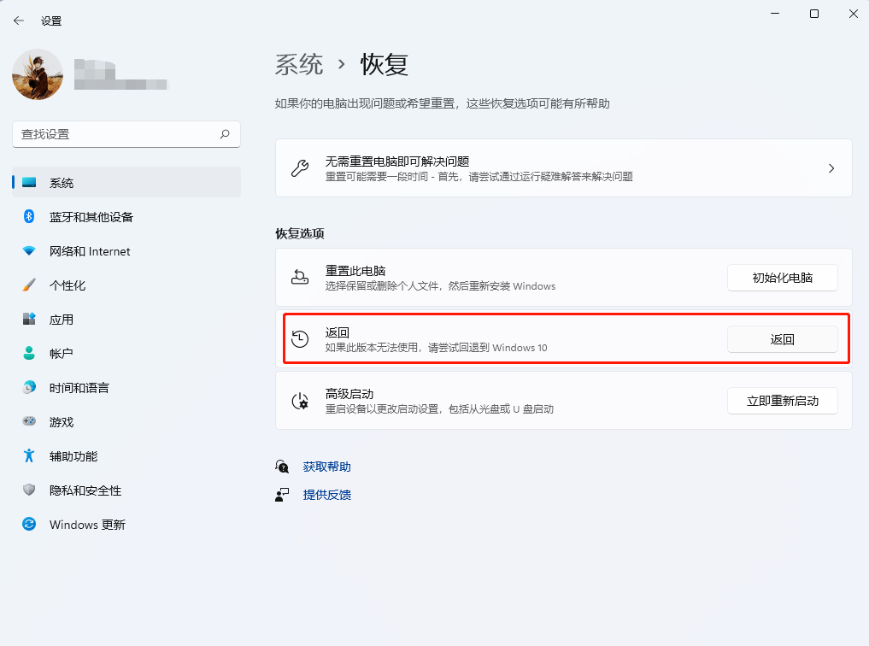Viewport: 869px width, 646px height.
Task: Click the 高级启动 power gear icon
Action: [x=300, y=401]
